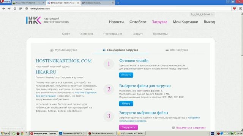The height and width of the screenshot is (136, 243).
Task: Log out via Выход
Action: point(209,22)
